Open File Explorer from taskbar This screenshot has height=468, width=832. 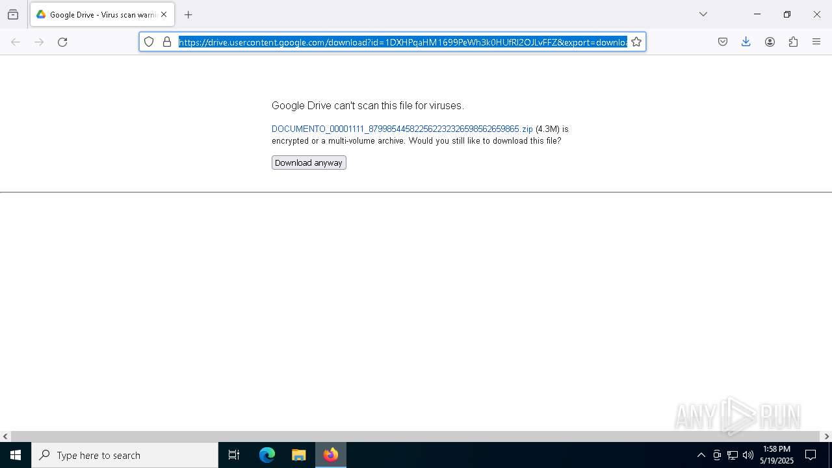click(298, 455)
